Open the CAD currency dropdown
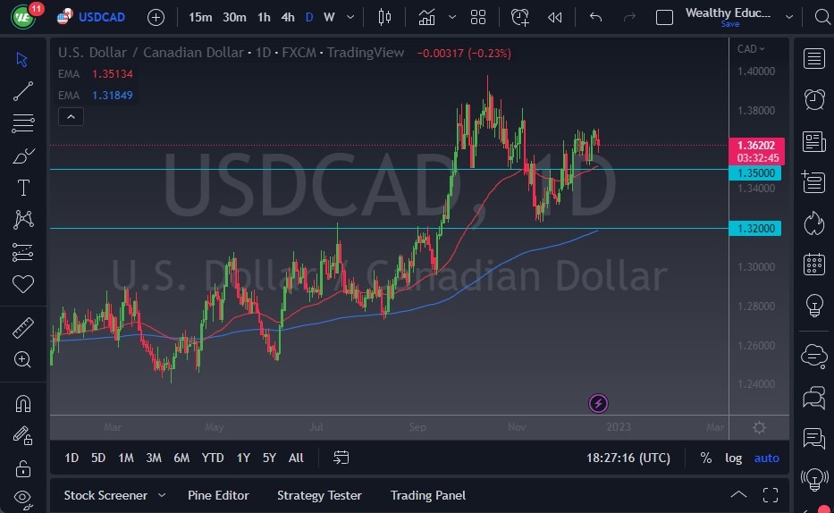 pos(751,49)
